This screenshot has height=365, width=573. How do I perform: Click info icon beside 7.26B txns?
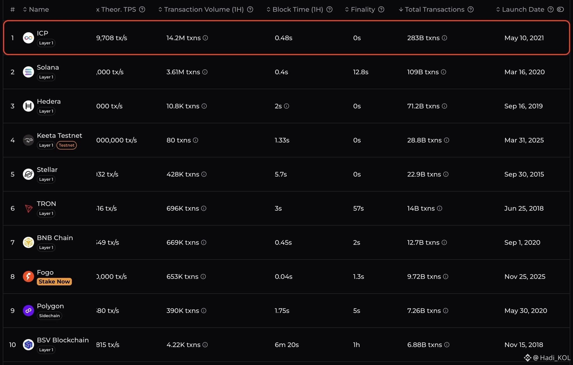[446, 311]
